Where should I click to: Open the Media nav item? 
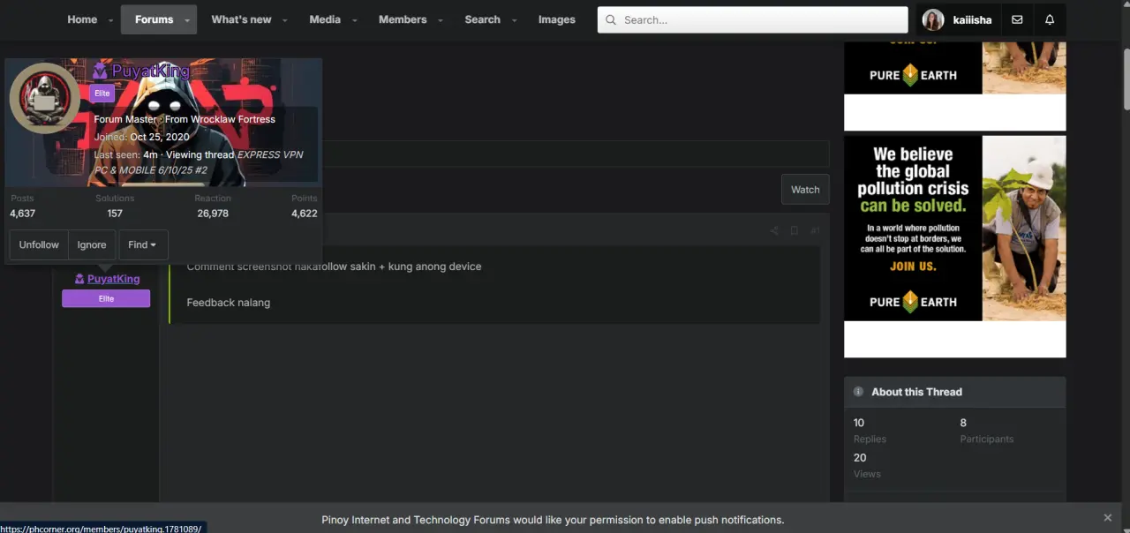(x=325, y=19)
